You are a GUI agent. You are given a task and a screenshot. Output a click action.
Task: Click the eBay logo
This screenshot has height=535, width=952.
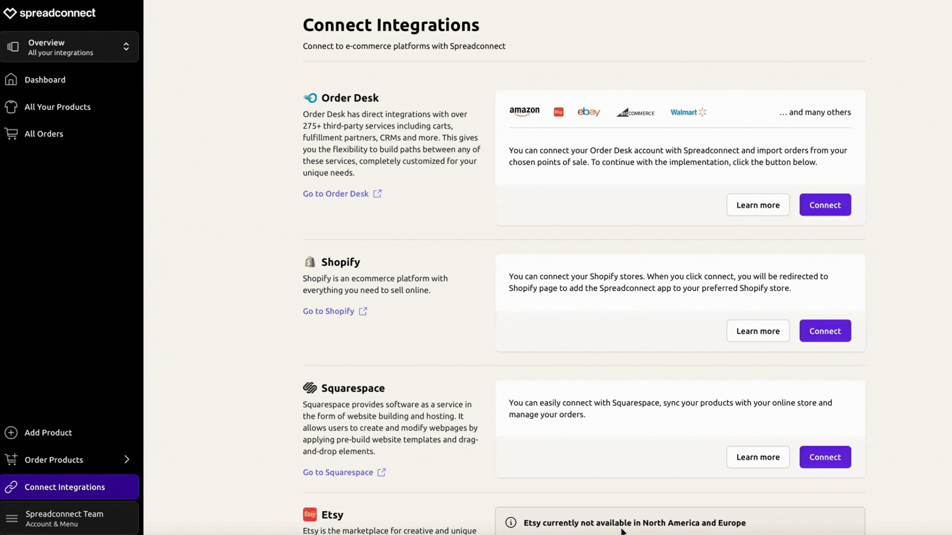pyautogui.click(x=589, y=112)
